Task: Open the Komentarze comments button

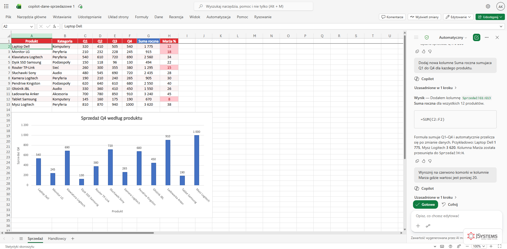Action: click(x=392, y=17)
